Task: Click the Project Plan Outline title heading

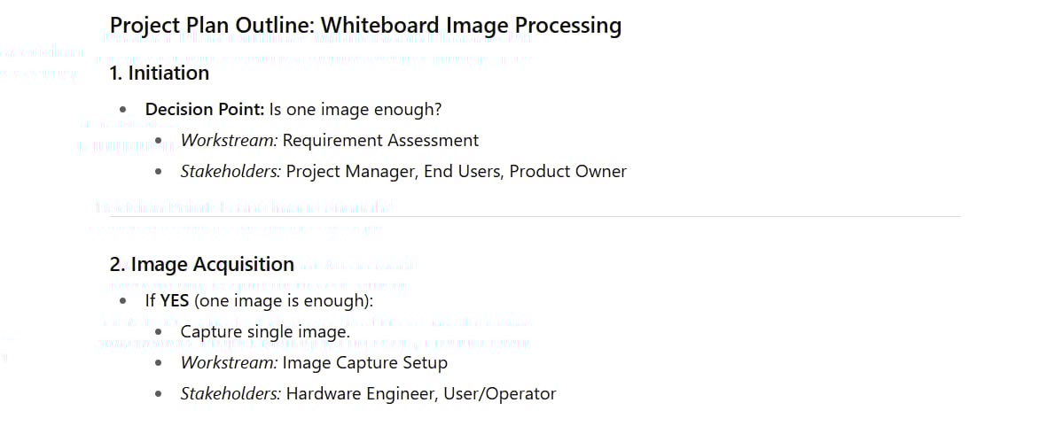Action: pyautogui.click(x=365, y=26)
